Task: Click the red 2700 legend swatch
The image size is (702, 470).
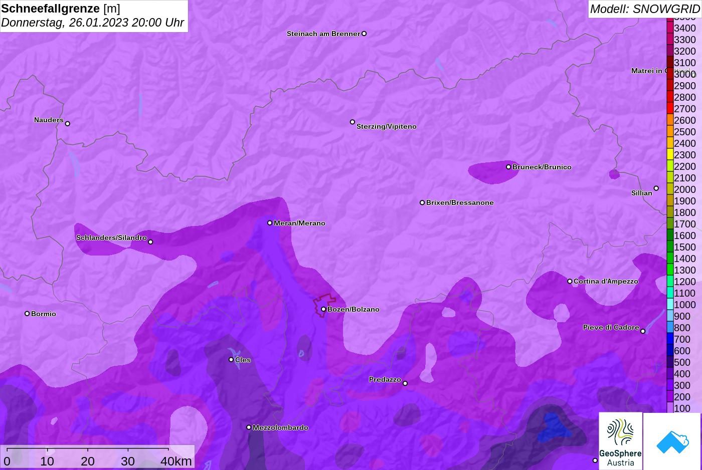Action: pyautogui.click(x=670, y=109)
